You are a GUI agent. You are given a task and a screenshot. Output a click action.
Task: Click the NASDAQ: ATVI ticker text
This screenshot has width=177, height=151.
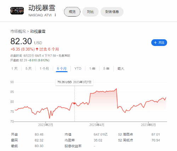click(x=40, y=15)
